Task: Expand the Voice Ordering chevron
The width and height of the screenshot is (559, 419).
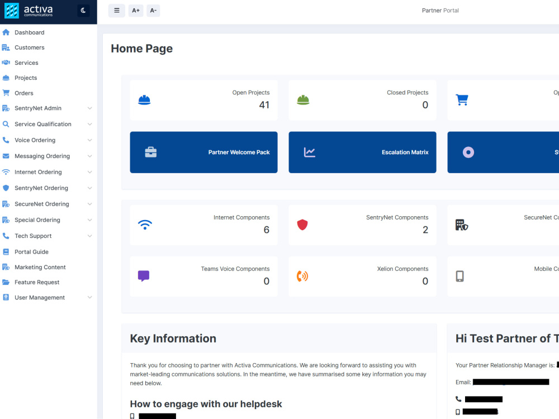Action: point(90,140)
